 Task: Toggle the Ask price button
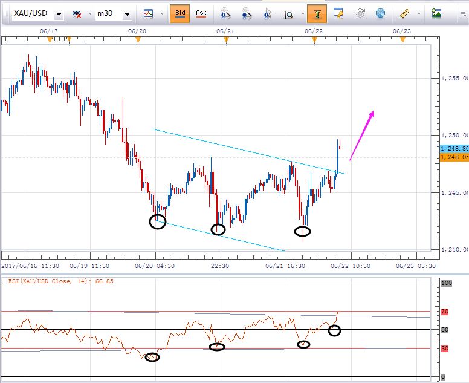[x=201, y=13]
